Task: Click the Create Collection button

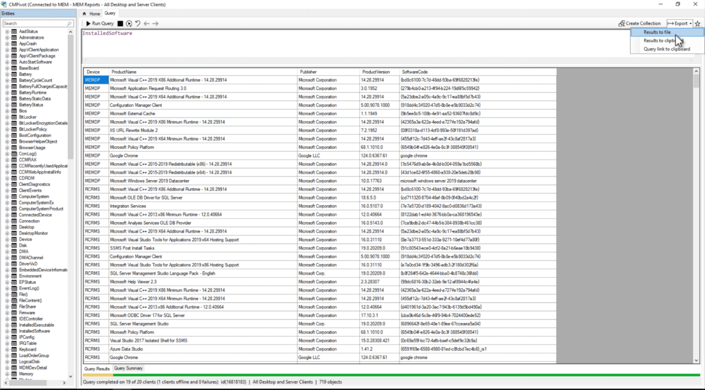Action: point(640,24)
